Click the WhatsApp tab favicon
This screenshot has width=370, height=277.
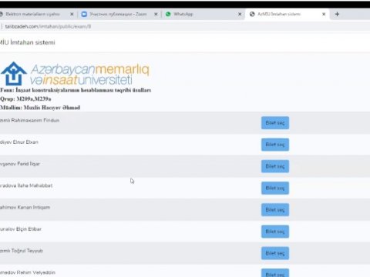168,14
